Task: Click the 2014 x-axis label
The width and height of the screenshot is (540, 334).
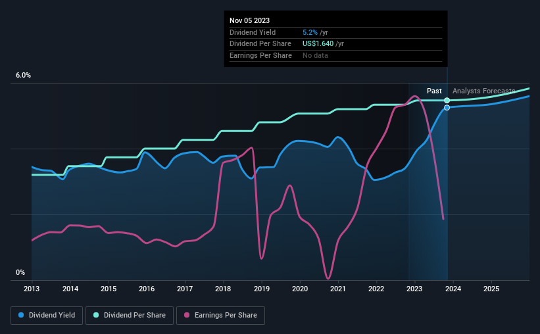Action: 70,289
